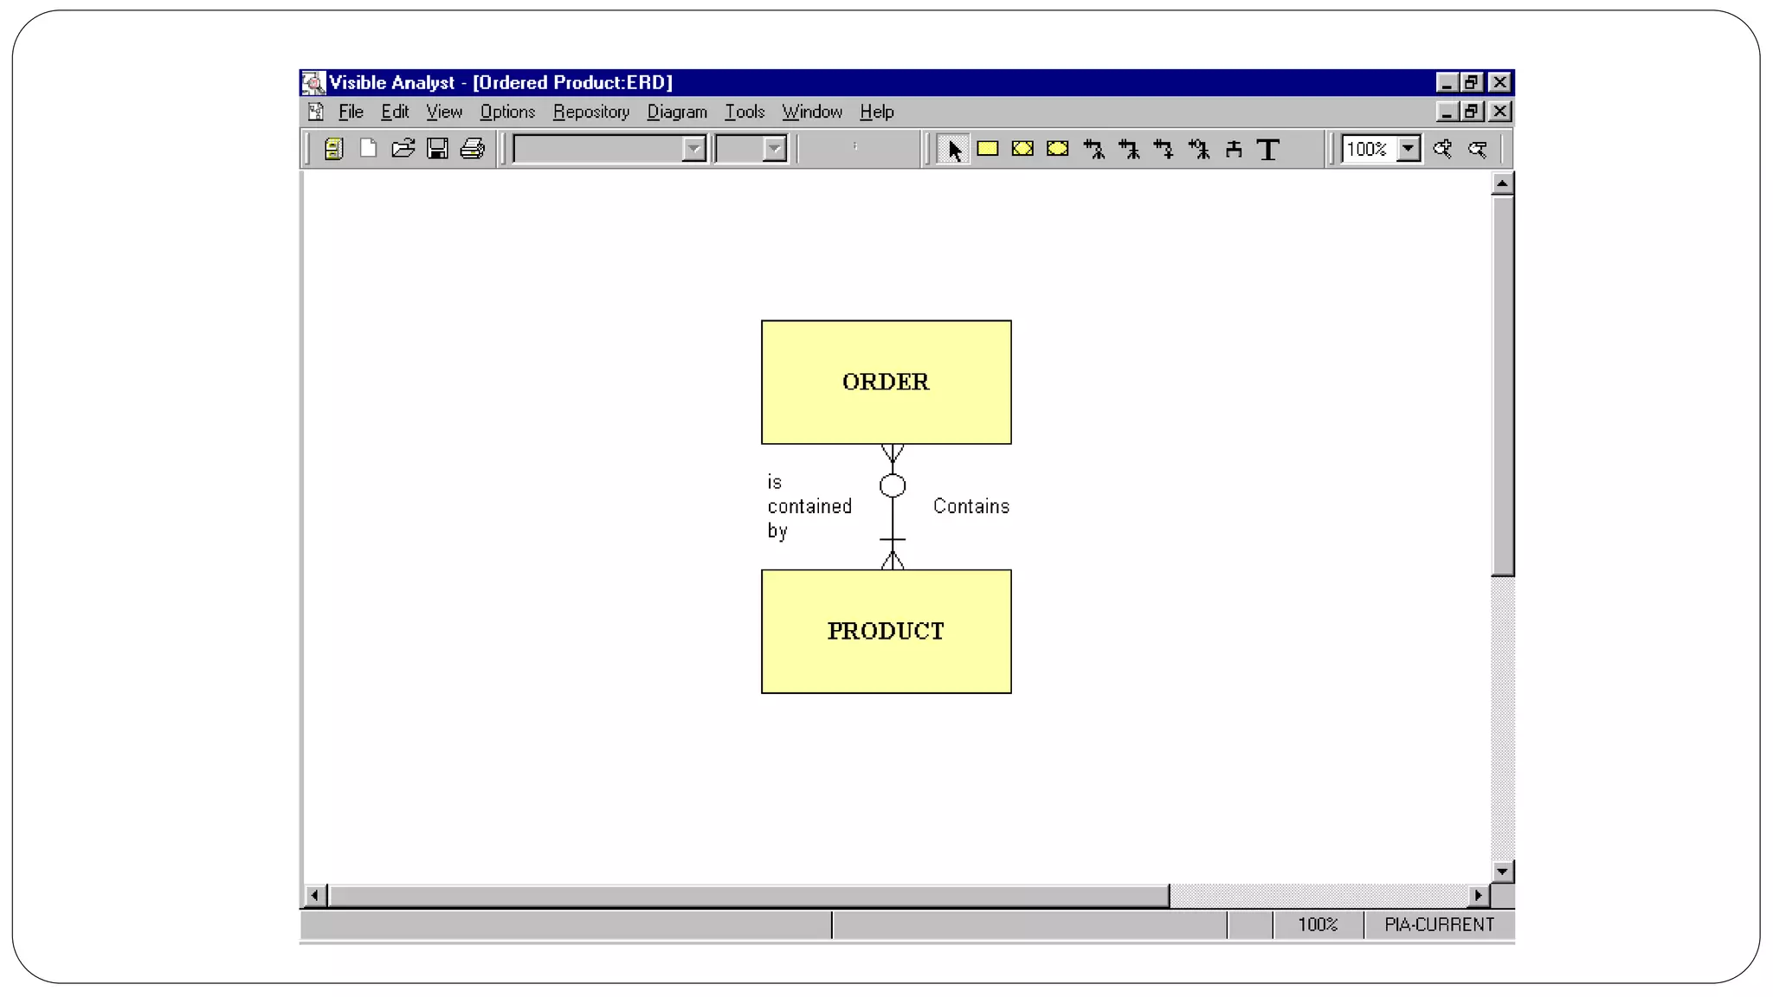Open the Tools menu

(x=745, y=112)
